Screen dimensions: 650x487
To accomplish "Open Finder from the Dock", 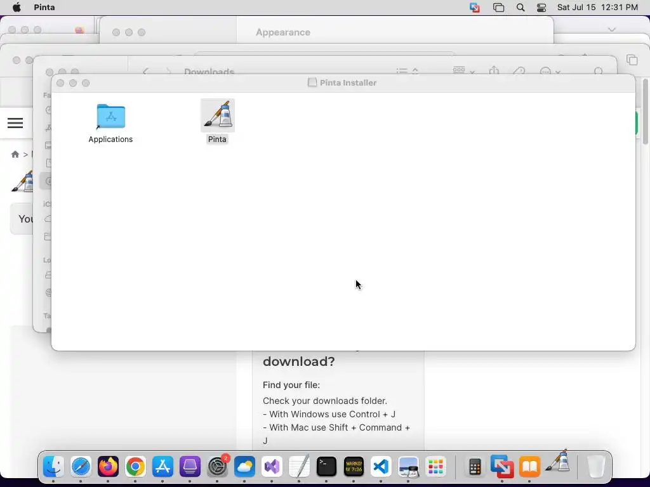I will click(x=53, y=467).
